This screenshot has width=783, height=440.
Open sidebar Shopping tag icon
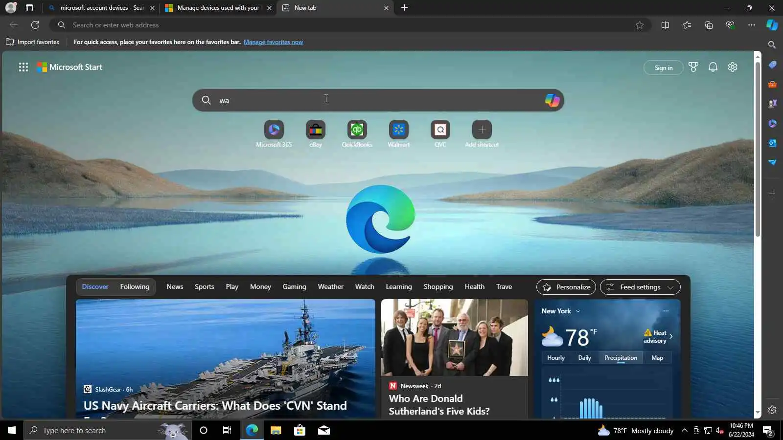pos(772,65)
